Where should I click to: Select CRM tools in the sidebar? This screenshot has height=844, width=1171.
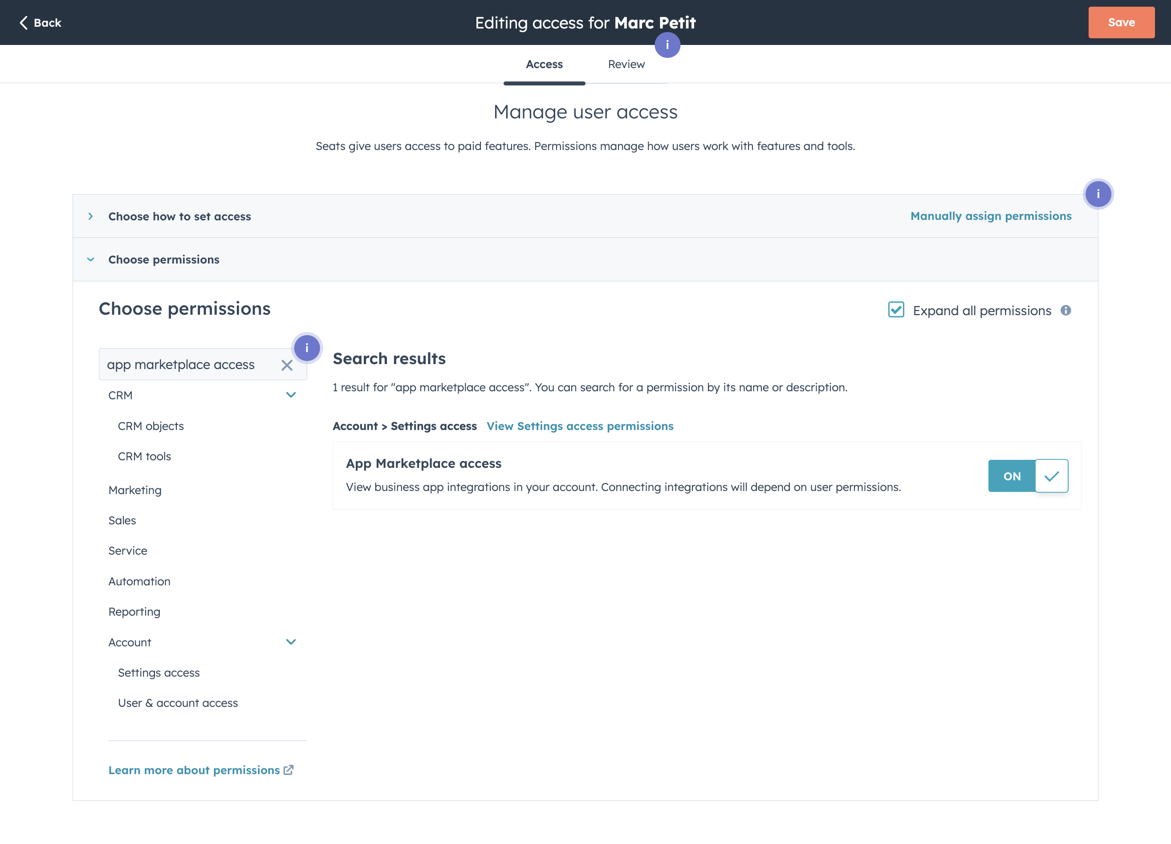point(145,456)
